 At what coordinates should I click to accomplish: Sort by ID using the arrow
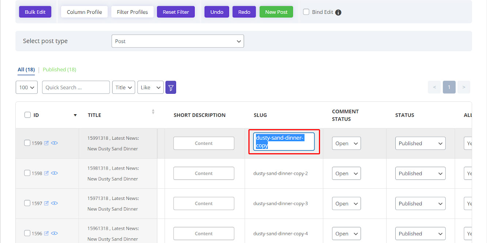[75, 115]
